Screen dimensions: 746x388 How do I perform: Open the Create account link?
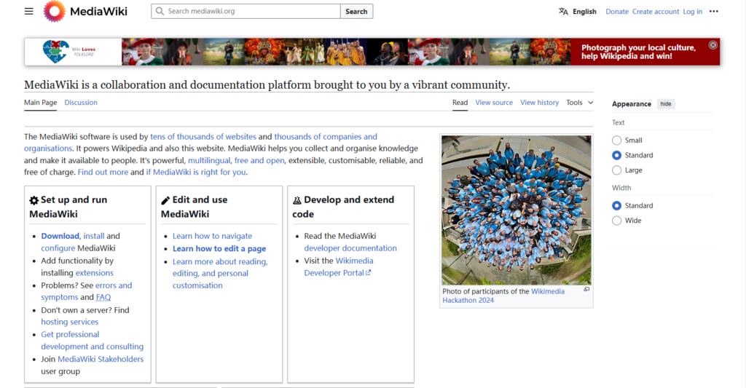pyautogui.click(x=655, y=12)
